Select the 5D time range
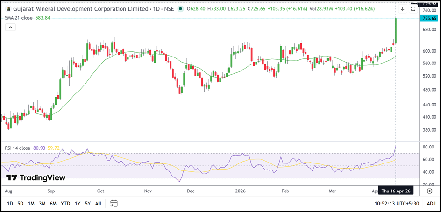 tap(21, 203)
